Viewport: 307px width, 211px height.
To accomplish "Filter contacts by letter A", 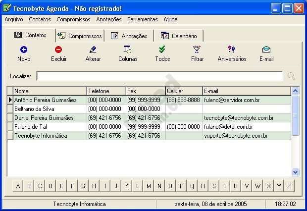I will (18, 186).
